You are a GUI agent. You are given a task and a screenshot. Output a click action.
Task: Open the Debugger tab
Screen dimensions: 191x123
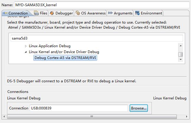tap(61, 13)
